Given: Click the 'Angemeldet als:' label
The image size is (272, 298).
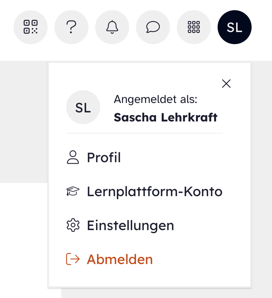Looking at the screenshot, I should 156,99.
